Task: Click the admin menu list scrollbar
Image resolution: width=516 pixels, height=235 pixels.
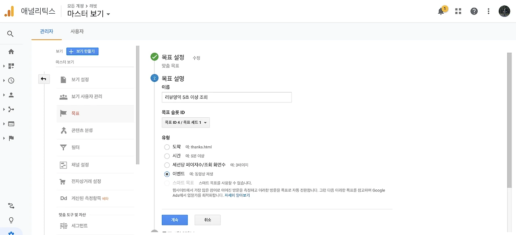Action: (138, 105)
